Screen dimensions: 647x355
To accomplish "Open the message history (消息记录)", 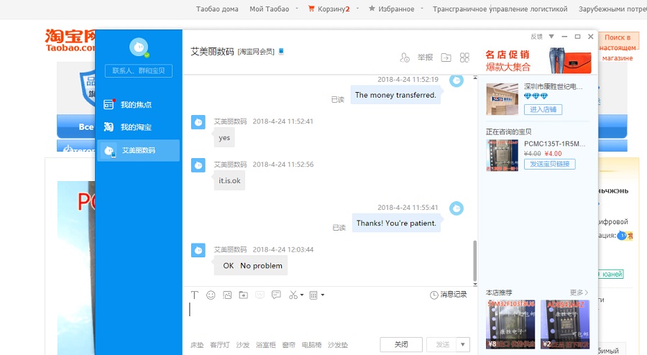I will coord(449,295).
